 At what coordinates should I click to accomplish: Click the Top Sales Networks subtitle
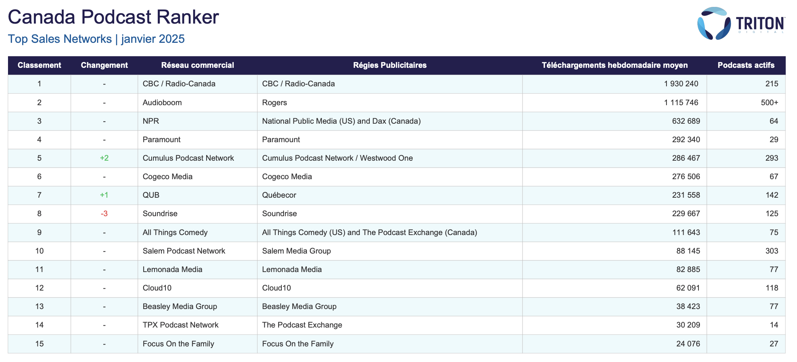(96, 39)
